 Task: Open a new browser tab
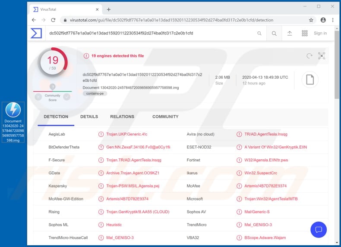pos(109,9)
